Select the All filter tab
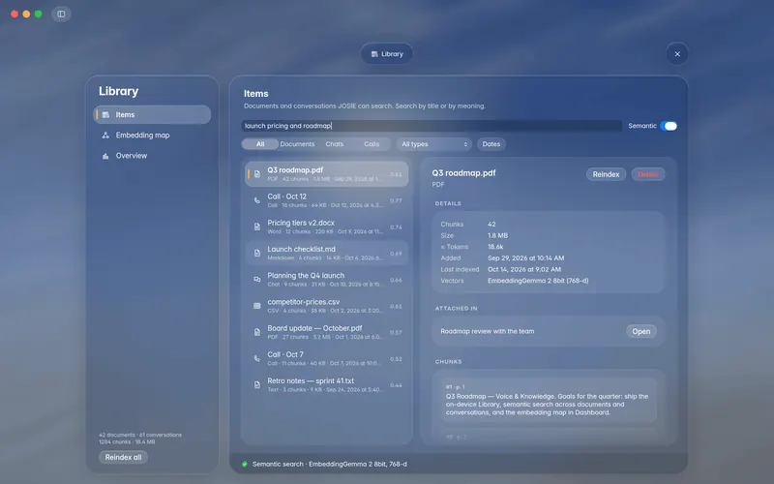Screen dimensions: 774x484 coord(260,144)
